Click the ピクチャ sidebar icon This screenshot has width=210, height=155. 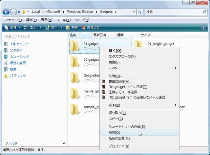(x=6, y=50)
